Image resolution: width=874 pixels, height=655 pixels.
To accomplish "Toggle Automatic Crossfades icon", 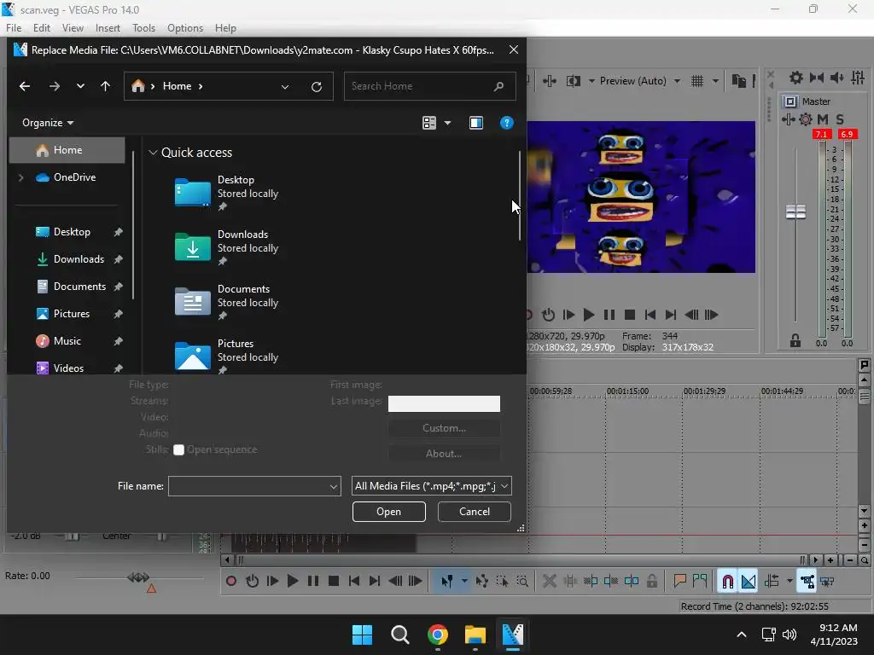I will pyautogui.click(x=749, y=582).
